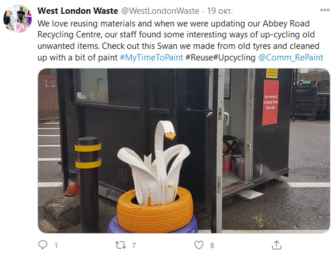Open the share icon menu
This screenshot has height=255, width=334.
pos(276,245)
